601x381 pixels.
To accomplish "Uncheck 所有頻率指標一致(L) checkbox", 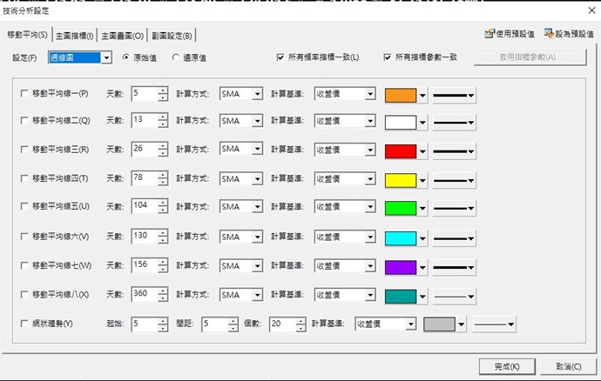I will 280,57.
